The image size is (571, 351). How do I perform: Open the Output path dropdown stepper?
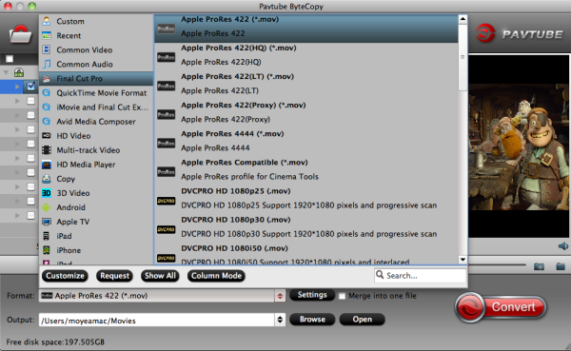tap(280, 320)
